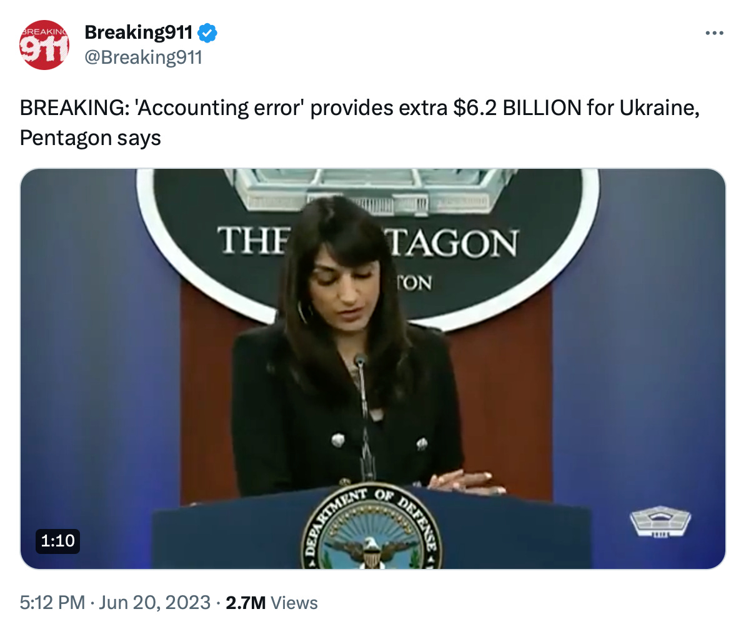This screenshot has height=634, width=736.
Task: Click the 'BREAKING:' word in the tweet text
Action: pyautogui.click(x=74, y=108)
